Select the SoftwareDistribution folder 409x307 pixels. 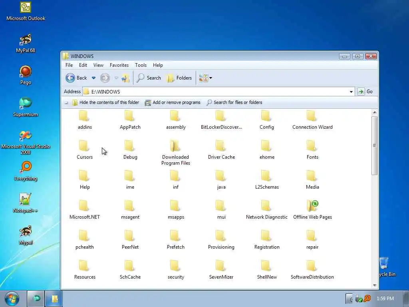312,270
